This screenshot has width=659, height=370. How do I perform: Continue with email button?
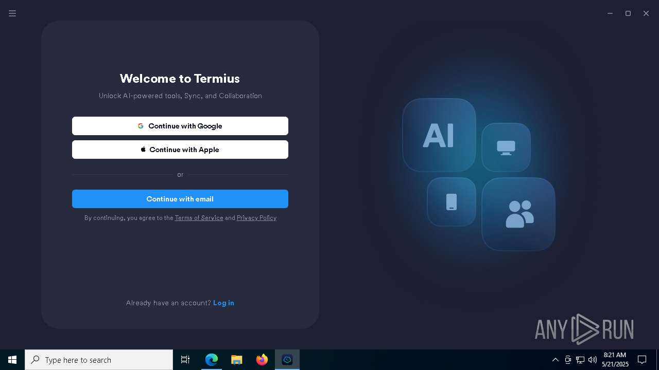coord(180,199)
